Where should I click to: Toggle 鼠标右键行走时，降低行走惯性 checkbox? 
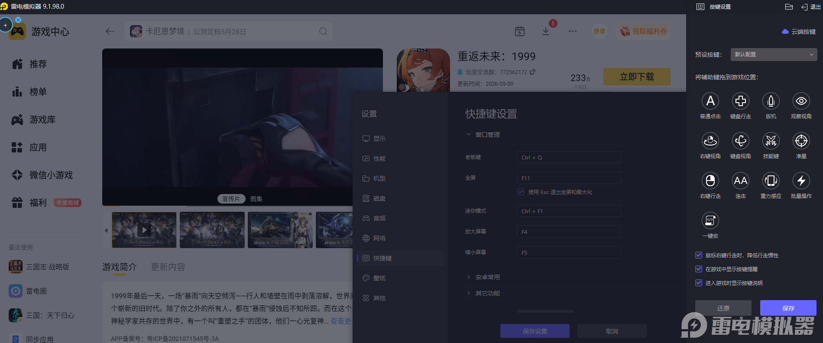tap(699, 255)
